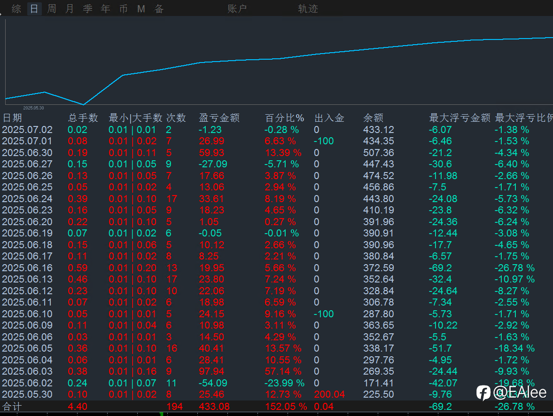Click the percentage 57.14 %

coord(283,371)
